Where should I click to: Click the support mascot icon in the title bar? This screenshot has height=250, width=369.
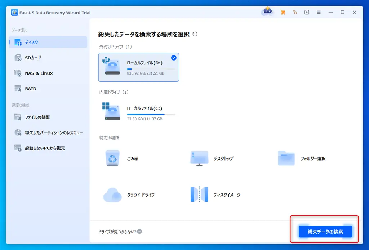[267, 11]
